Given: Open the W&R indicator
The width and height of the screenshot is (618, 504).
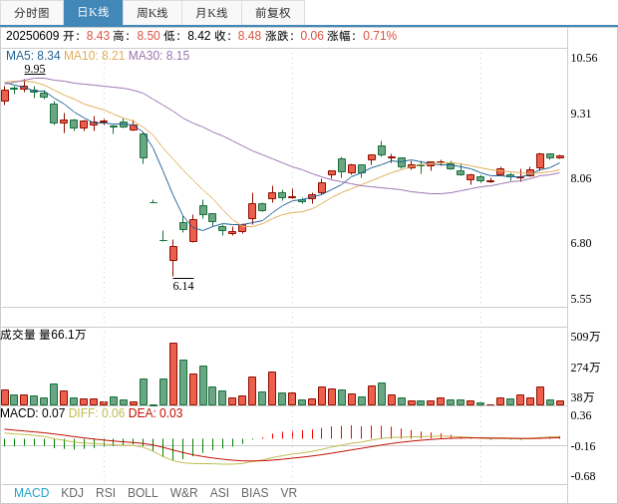Looking at the screenshot, I should 183,493.
